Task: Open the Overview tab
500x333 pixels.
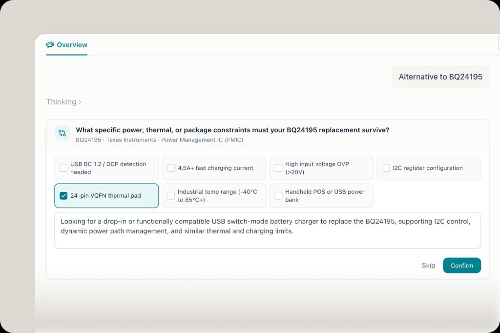Action: (x=66, y=45)
